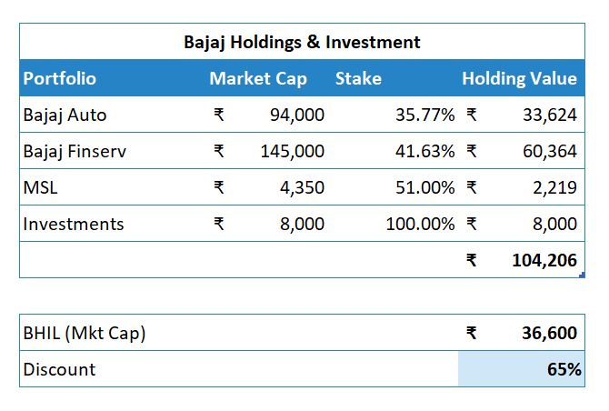
Task: Select the MSL portfolio cell
Action: pos(42,187)
